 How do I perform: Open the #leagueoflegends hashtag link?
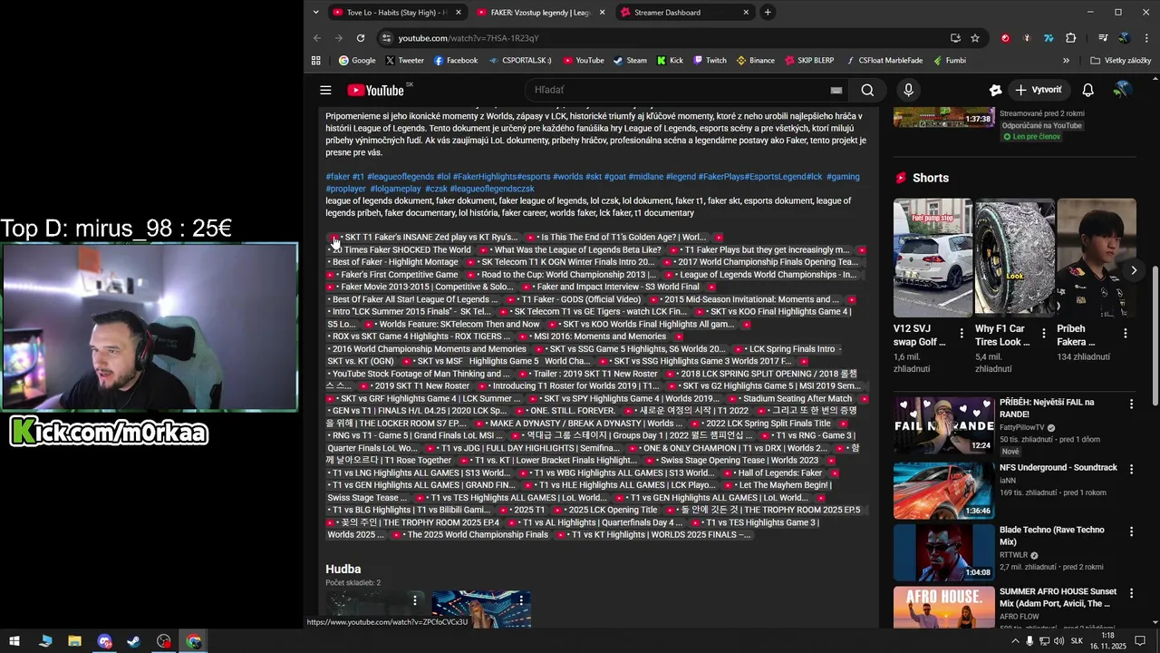tap(401, 177)
